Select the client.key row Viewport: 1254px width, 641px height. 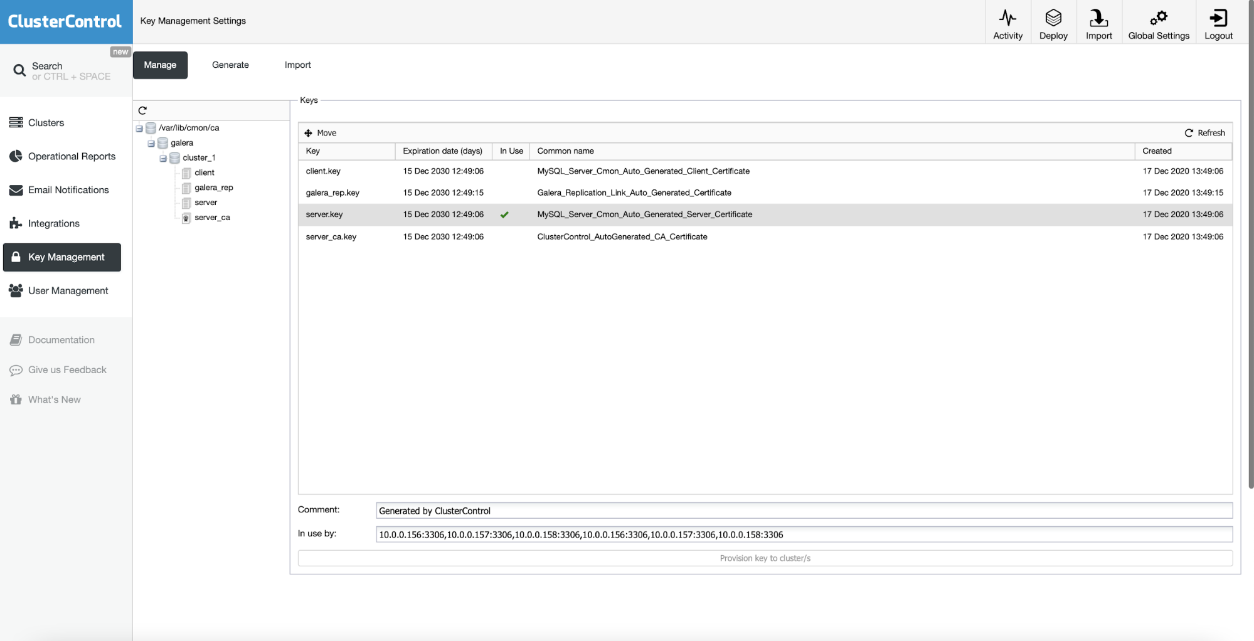(x=765, y=171)
